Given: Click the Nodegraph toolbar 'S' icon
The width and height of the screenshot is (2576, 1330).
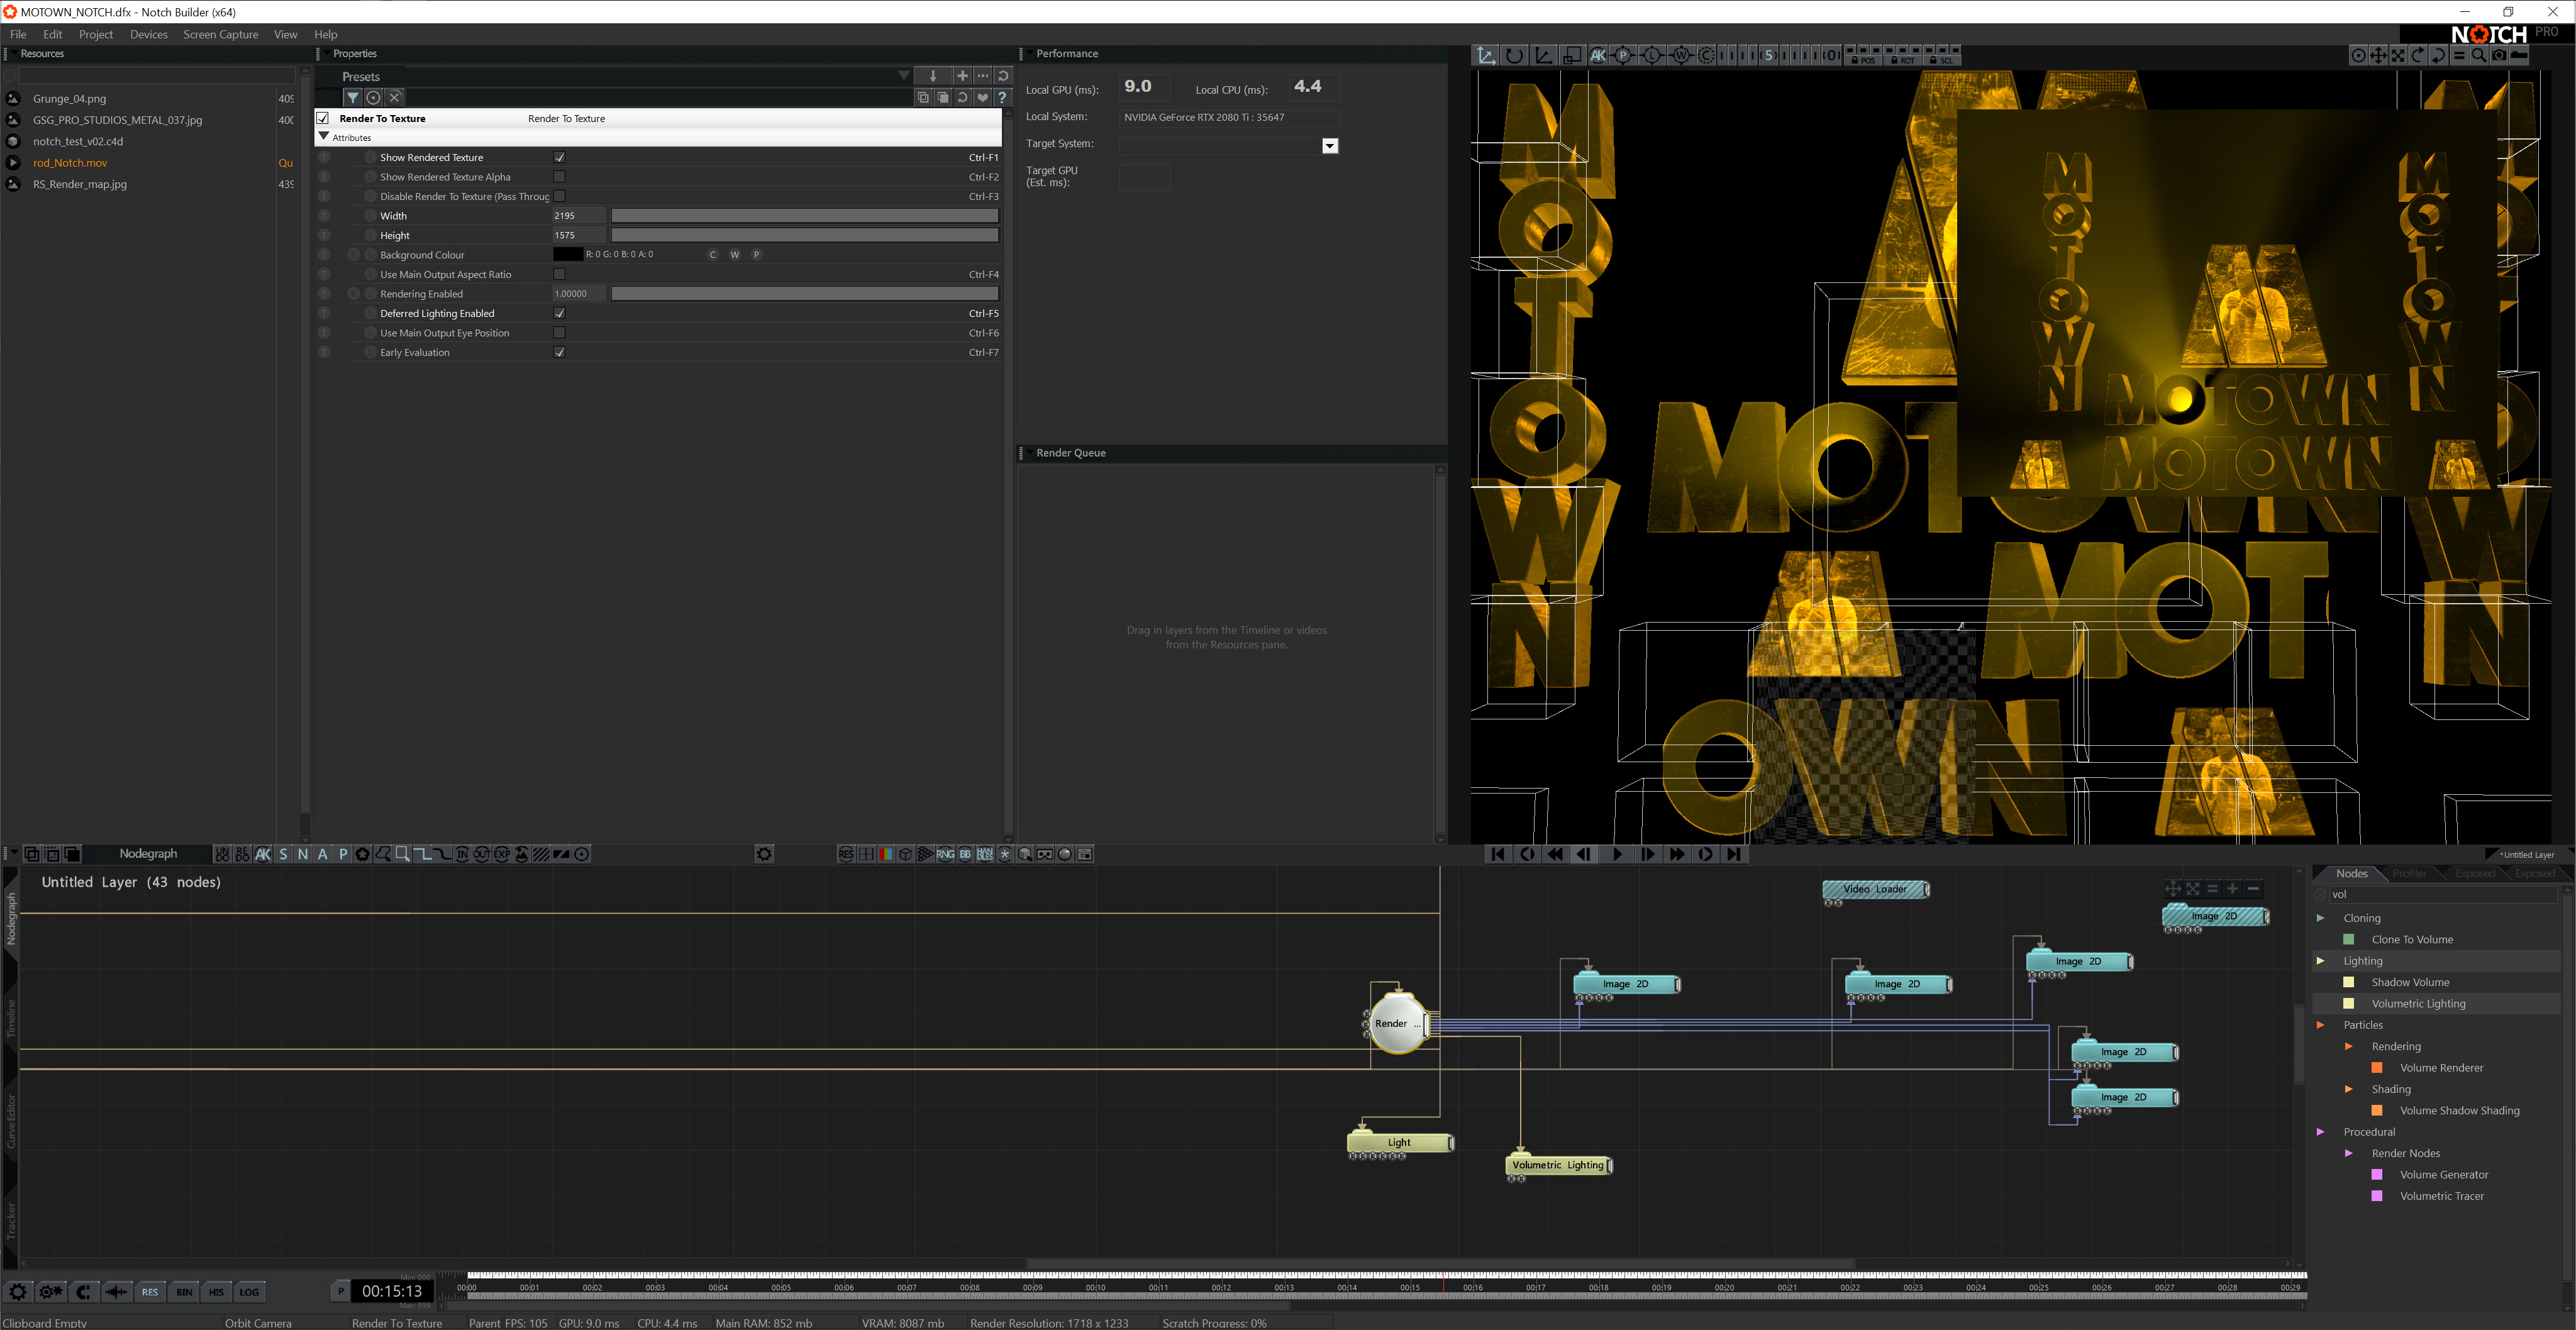Looking at the screenshot, I should point(283,854).
